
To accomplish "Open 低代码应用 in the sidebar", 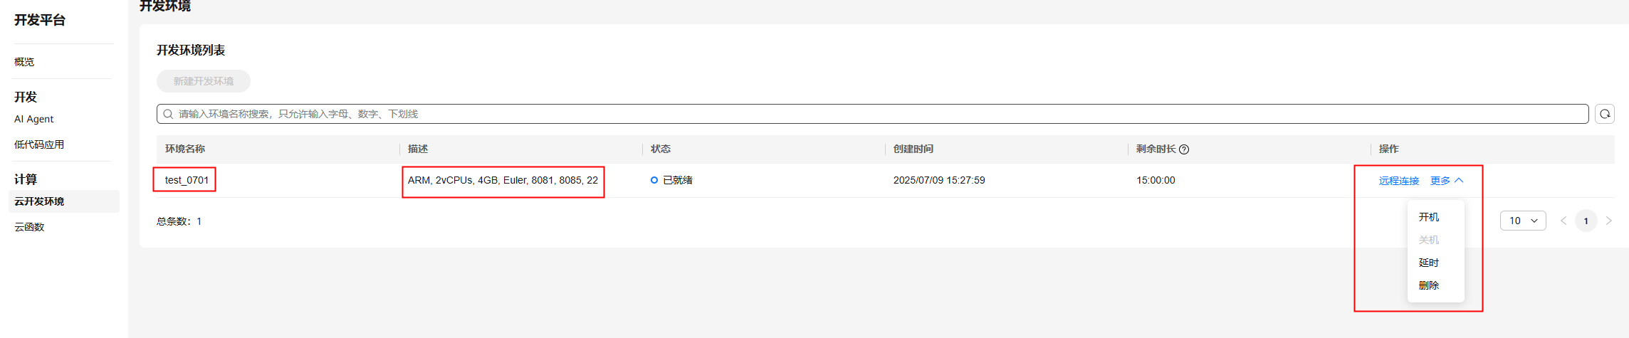I will click(x=39, y=144).
